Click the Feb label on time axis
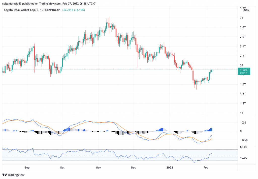This screenshot has height=179, width=258. 206,167
